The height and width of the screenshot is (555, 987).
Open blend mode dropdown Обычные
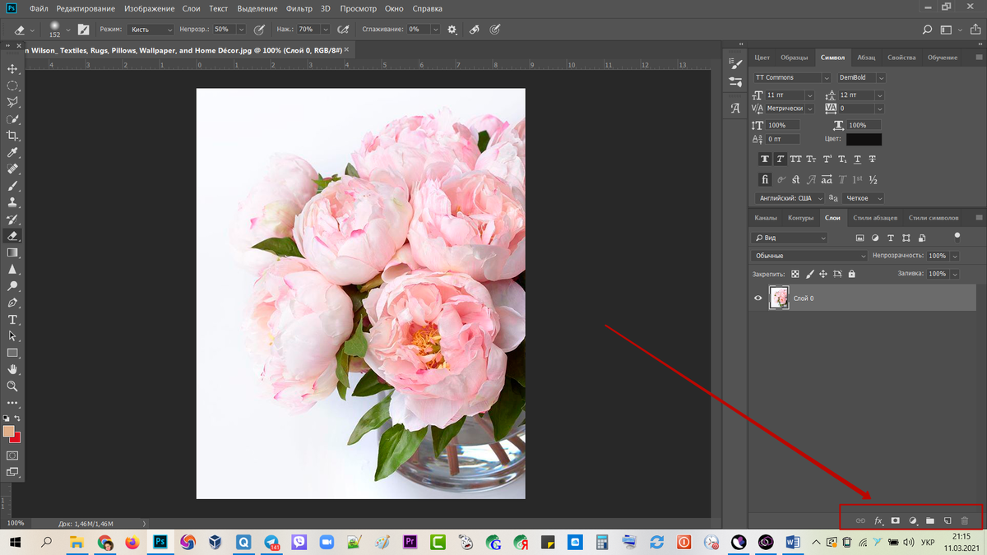point(809,256)
